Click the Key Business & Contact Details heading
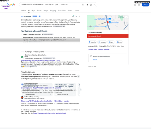Viewport: 153px width, 129px height. point(34,31)
